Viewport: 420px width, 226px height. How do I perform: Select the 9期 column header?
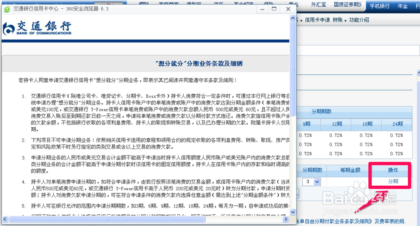307,124
